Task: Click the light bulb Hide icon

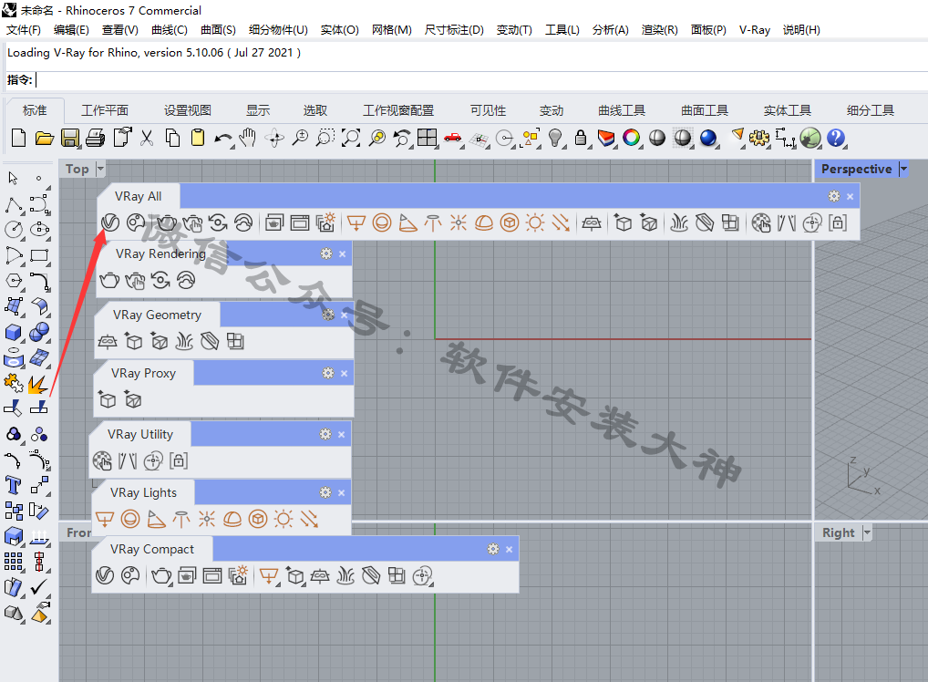Action: point(554,138)
